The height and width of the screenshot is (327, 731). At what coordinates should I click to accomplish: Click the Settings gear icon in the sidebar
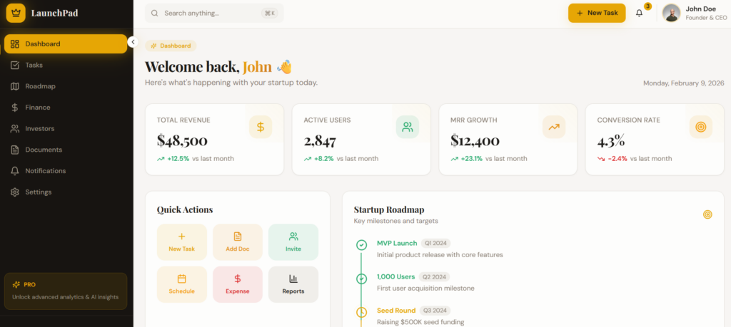click(x=15, y=192)
